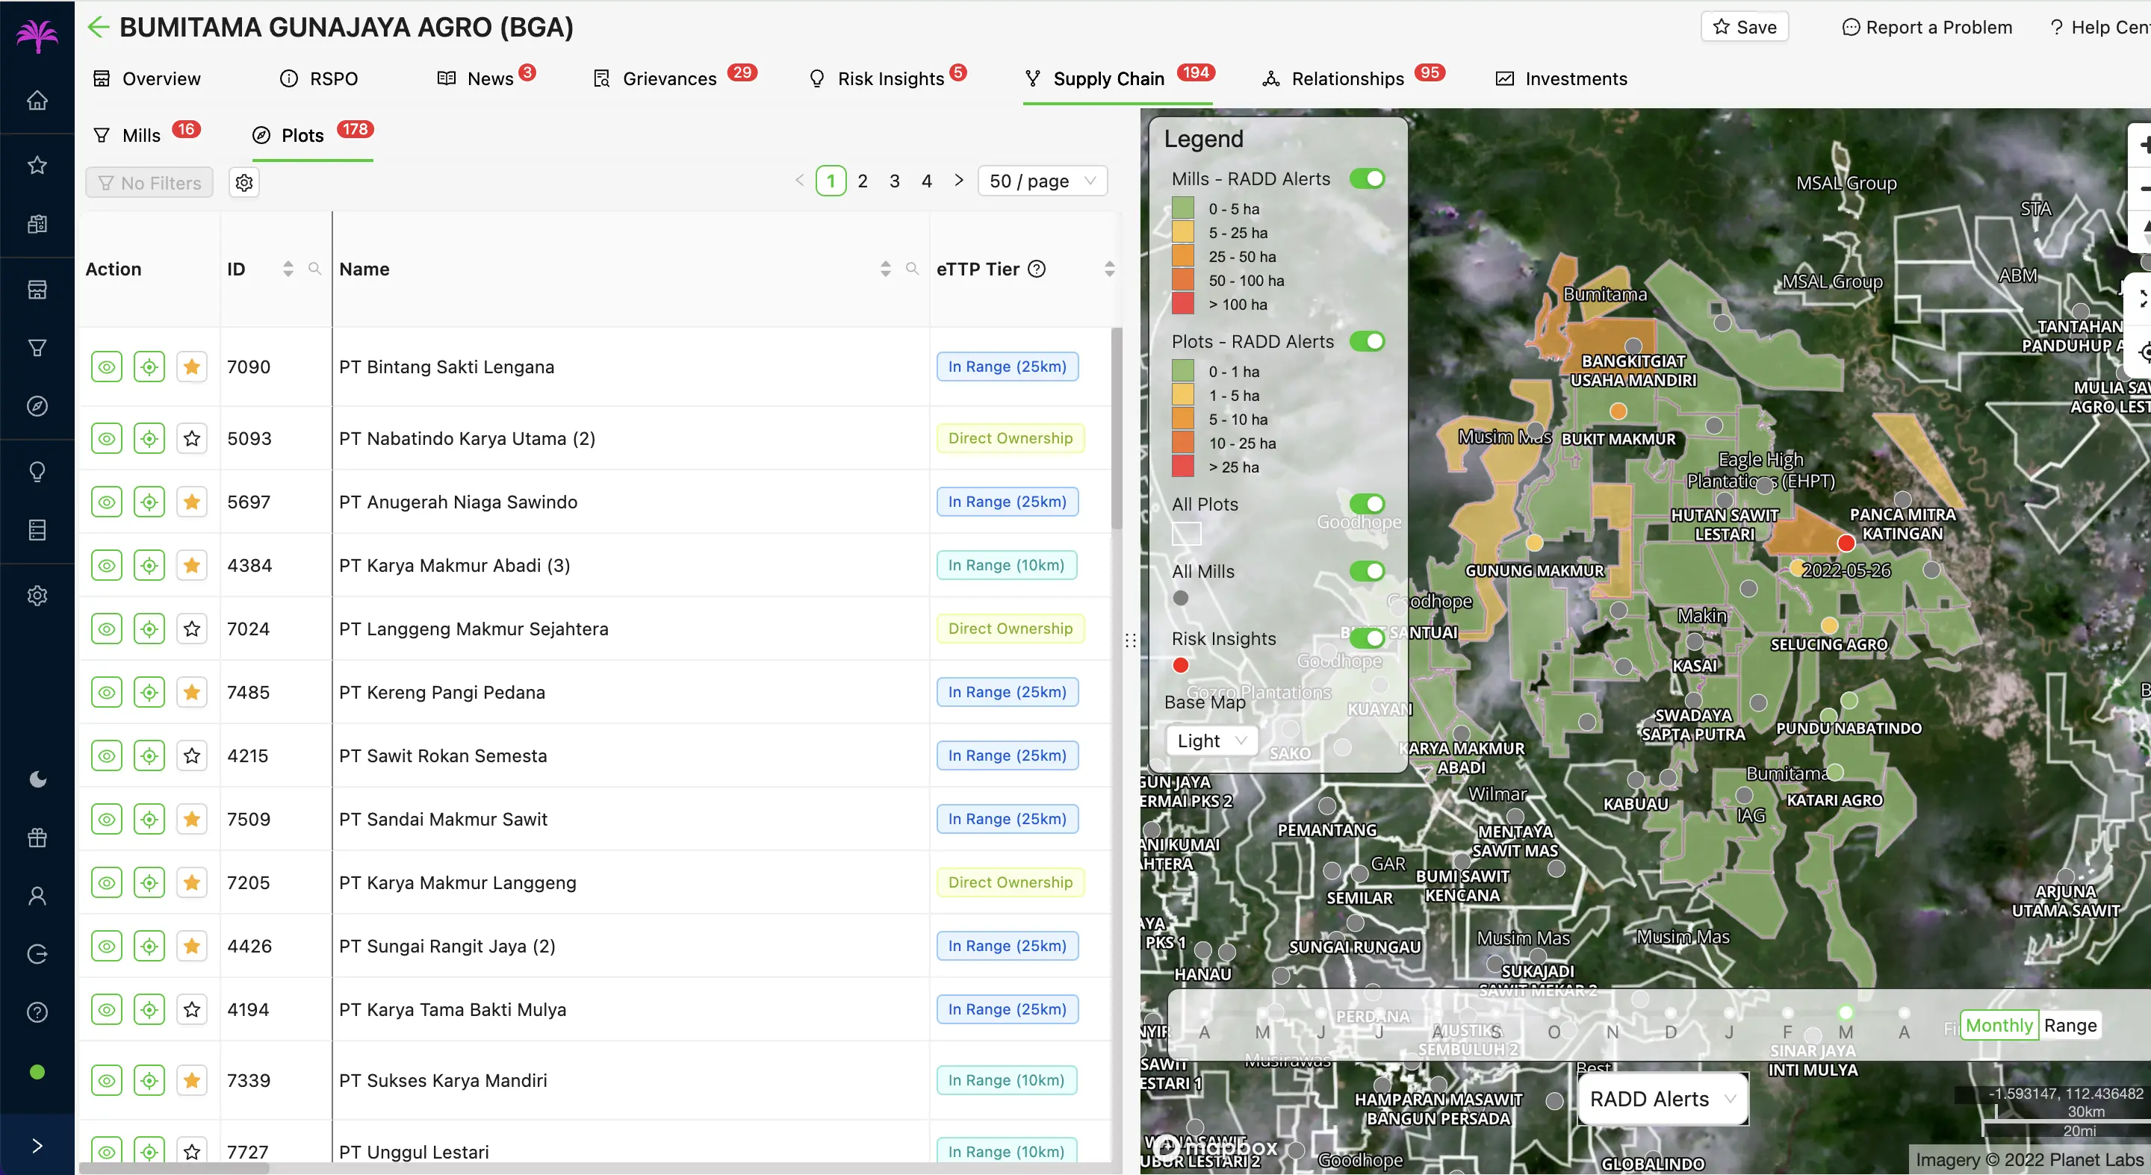The width and height of the screenshot is (2151, 1175).
Task: Click the search icon in the Name column
Action: click(912, 269)
